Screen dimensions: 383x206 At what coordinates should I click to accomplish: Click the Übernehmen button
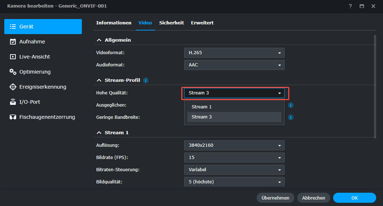click(275, 198)
